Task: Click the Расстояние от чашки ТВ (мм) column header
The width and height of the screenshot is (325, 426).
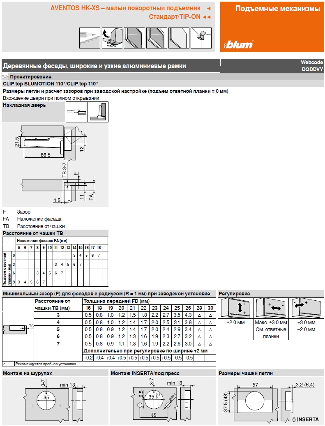Action: (x=53, y=304)
